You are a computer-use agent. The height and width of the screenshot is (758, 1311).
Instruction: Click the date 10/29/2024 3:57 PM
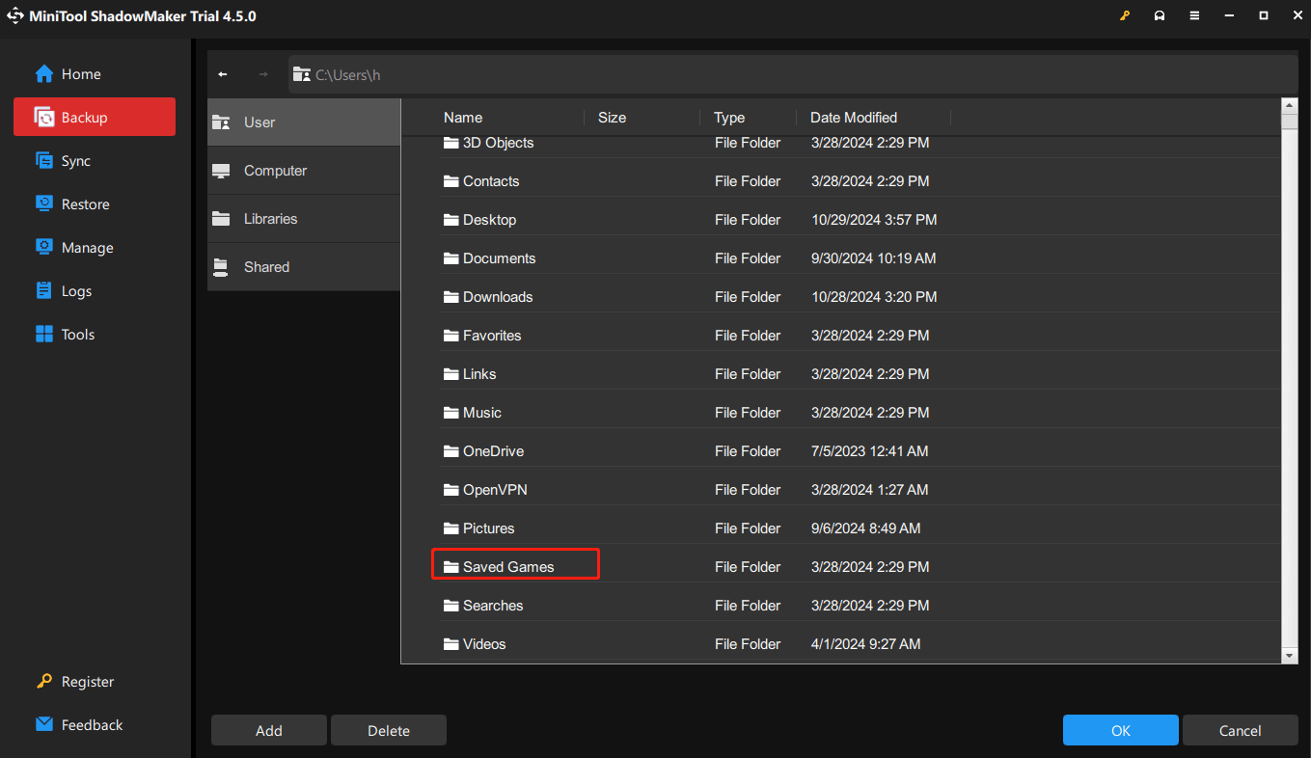(x=874, y=220)
